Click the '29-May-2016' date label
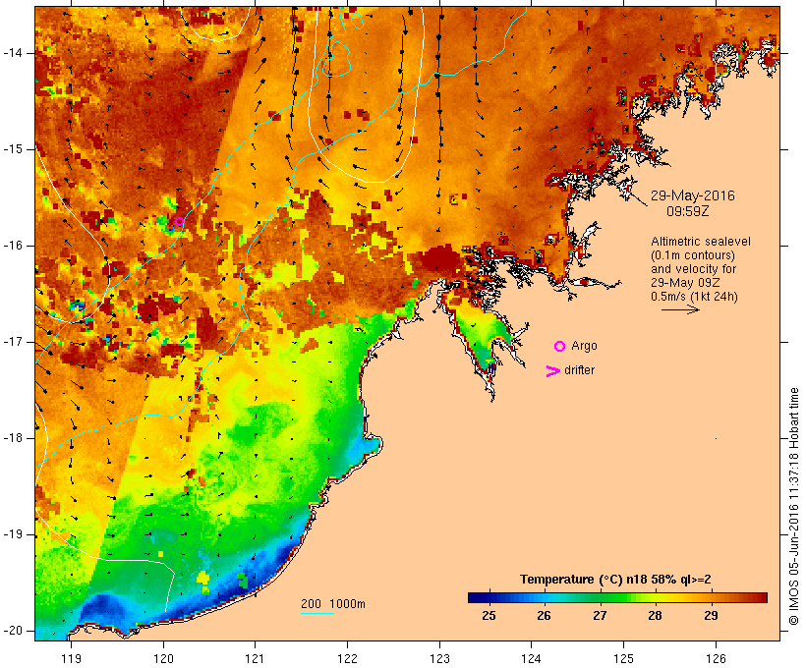This screenshot has width=806, height=668. coord(692,195)
